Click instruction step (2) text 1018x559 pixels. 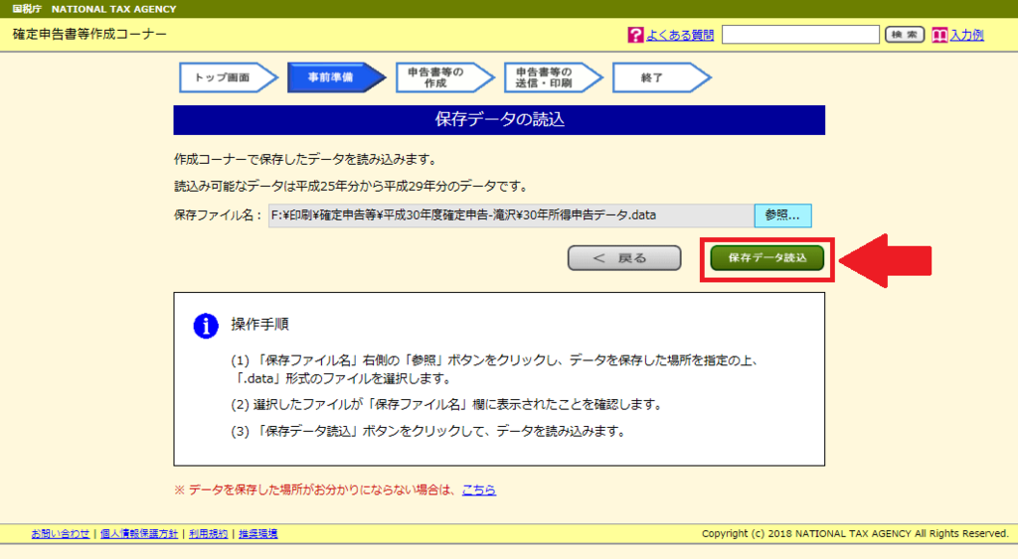(x=446, y=405)
